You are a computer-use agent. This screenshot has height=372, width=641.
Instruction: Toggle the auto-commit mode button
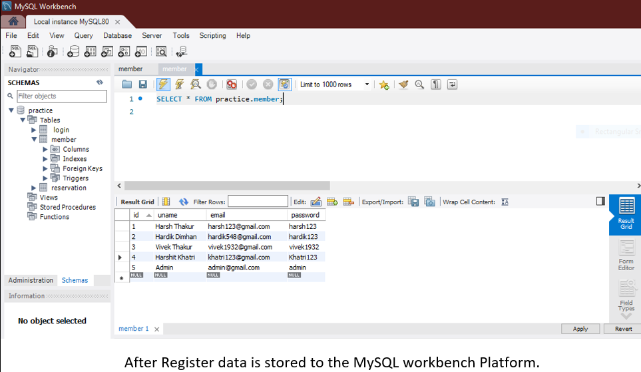tap(284, 85)
